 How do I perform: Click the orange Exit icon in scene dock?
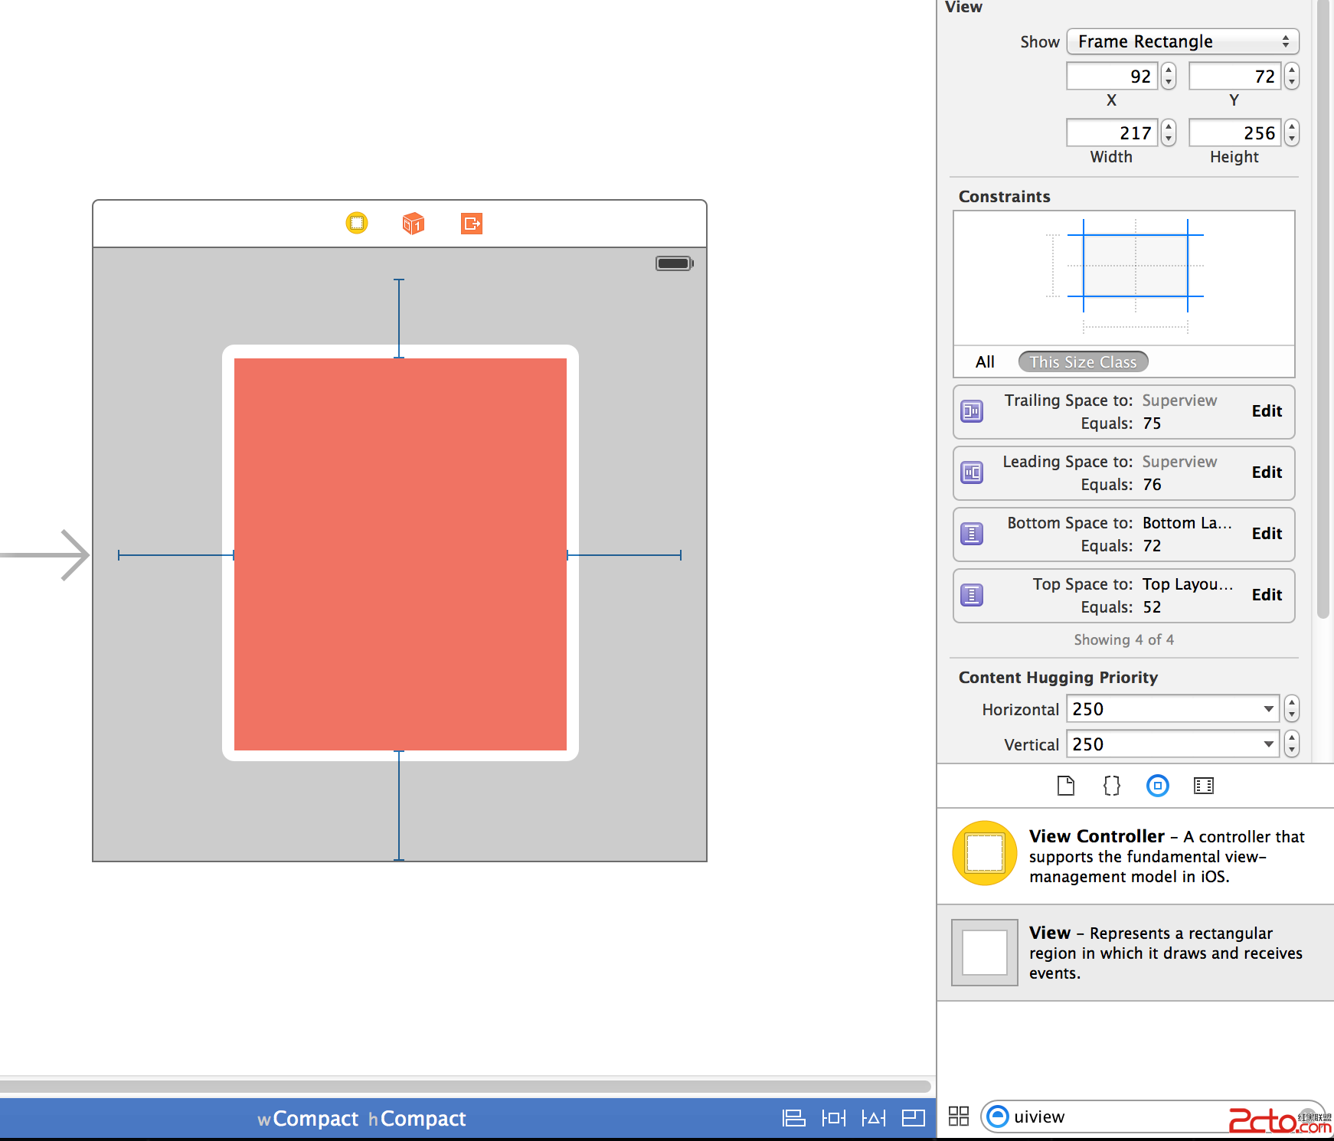click(471, 223)
